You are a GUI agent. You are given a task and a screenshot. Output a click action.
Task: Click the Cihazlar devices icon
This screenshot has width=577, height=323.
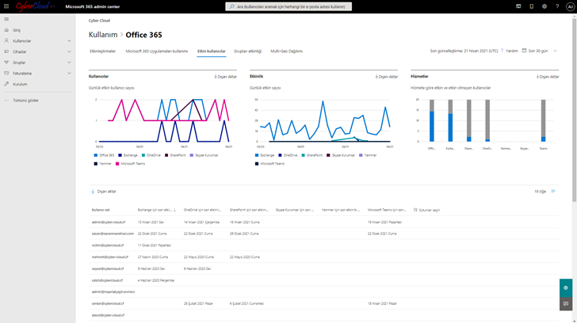6,51
